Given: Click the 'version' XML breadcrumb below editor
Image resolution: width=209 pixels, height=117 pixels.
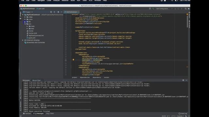Looking at the screenshot, I should [106, 77].
